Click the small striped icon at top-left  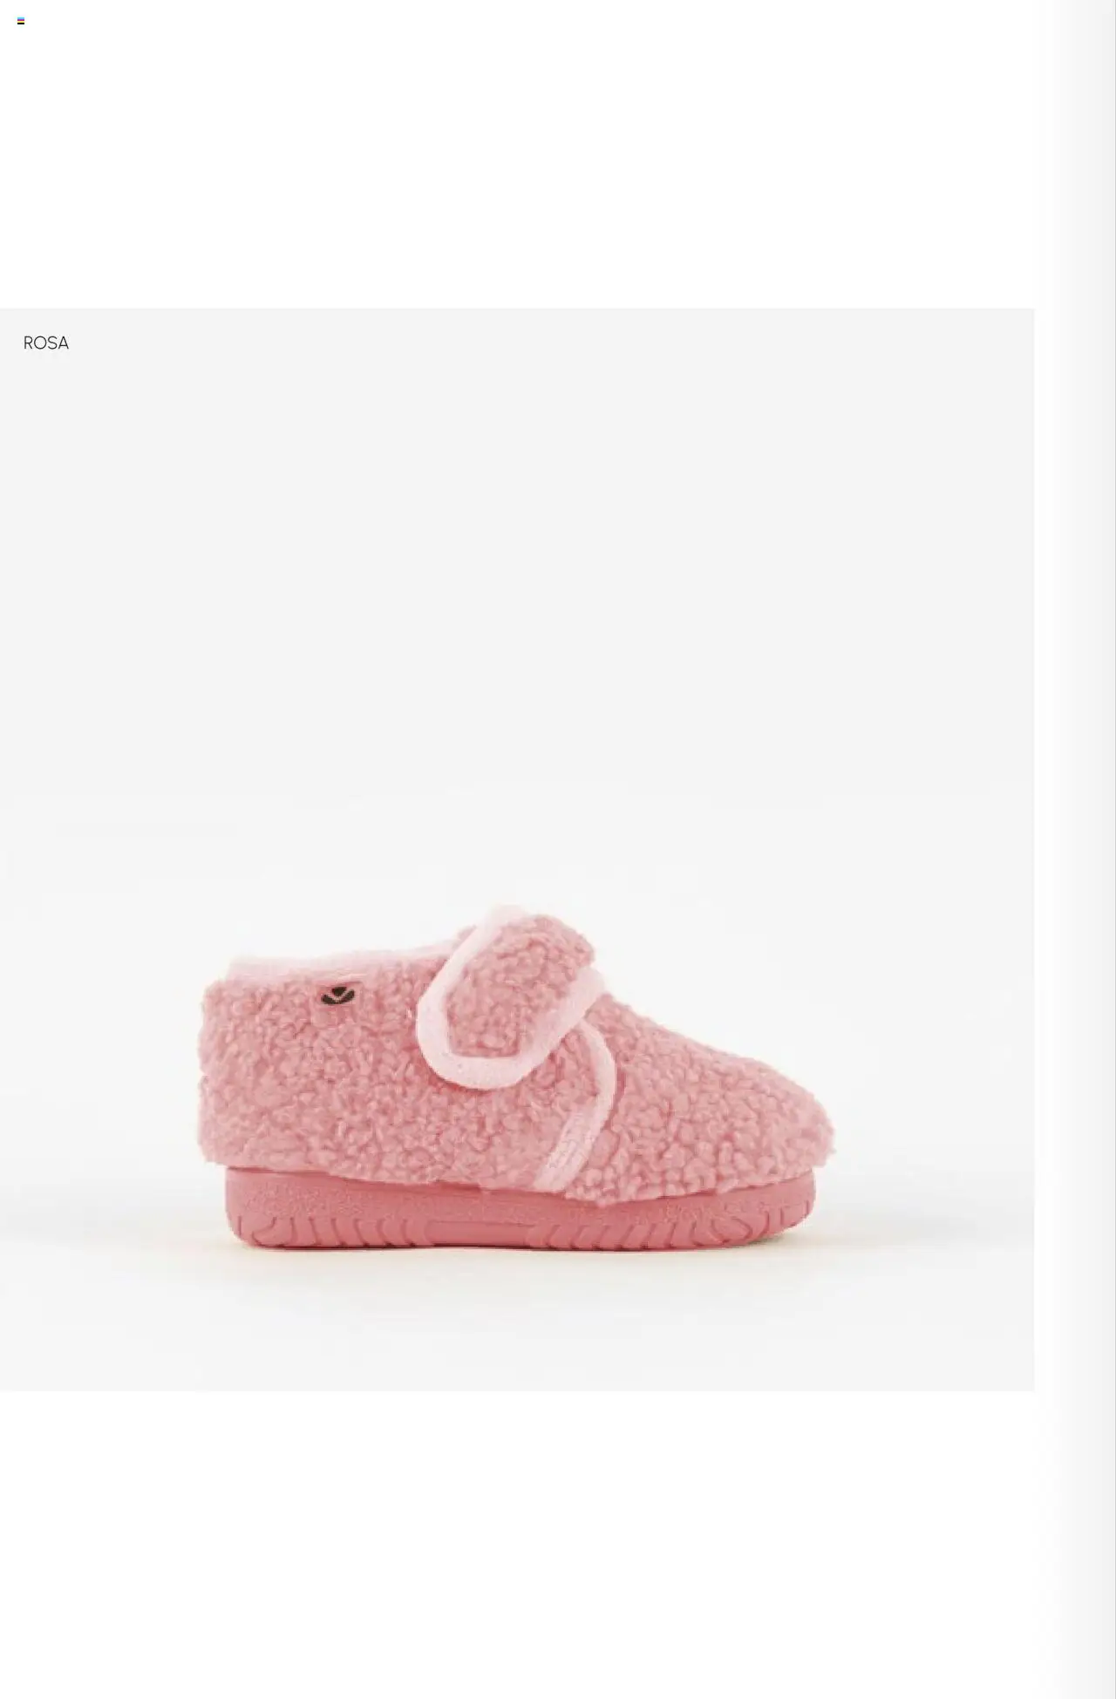pos(21,21)
